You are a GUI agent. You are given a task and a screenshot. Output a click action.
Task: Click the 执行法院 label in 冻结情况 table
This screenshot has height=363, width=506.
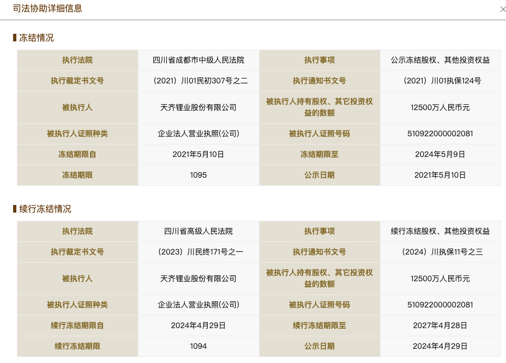coord(77,60)
